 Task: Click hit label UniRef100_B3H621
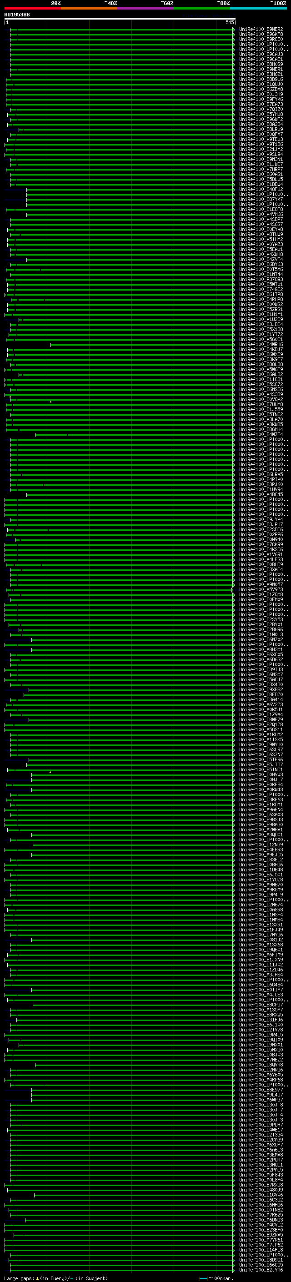[x=261, y=74]
